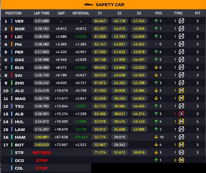Click the safety car icon in banner
The image size is (206, 173).
(x=89, y=5)
